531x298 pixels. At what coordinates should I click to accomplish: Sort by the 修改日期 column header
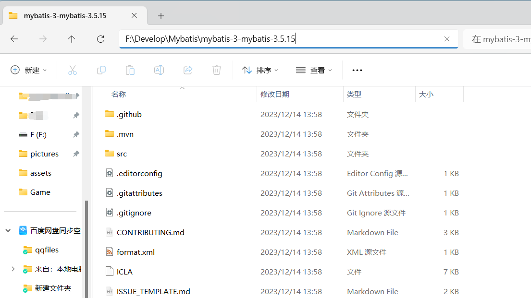tap(275, 95)
